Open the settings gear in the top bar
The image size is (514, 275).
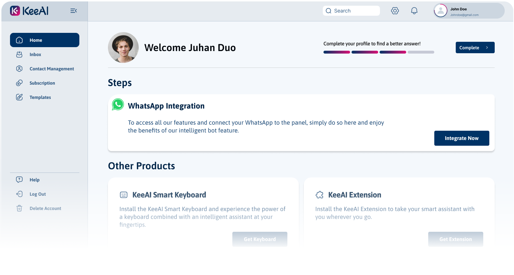point(395,11)
